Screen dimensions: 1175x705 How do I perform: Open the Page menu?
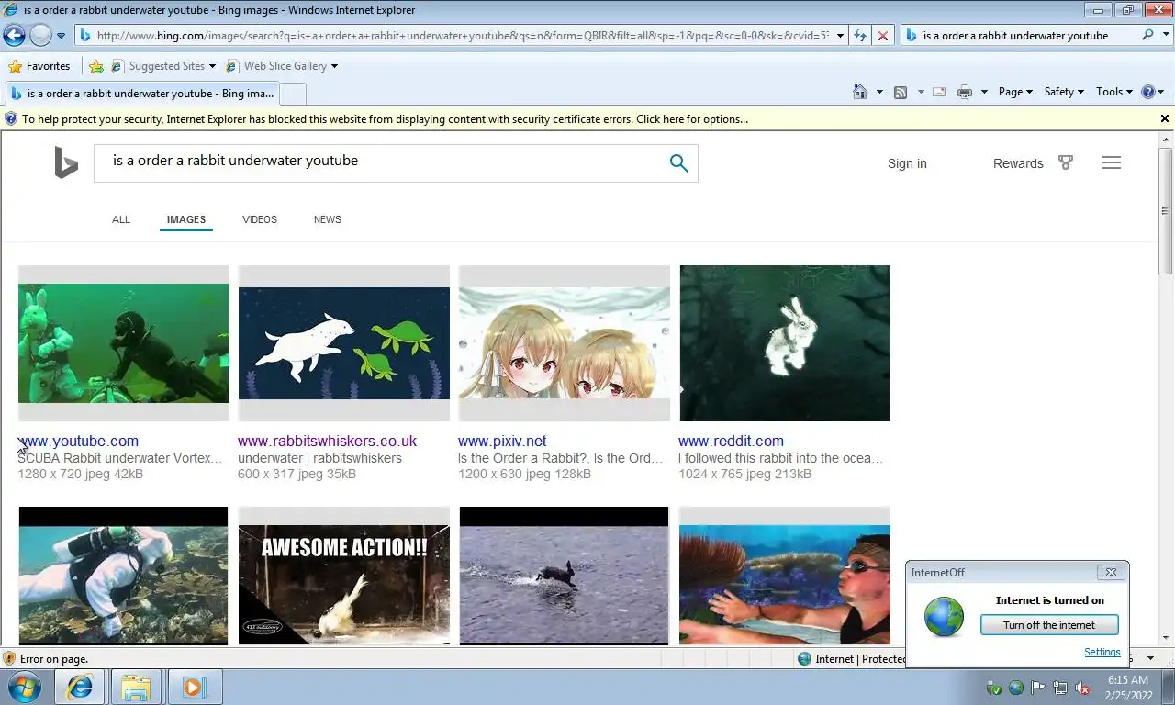click(1015, 92)
